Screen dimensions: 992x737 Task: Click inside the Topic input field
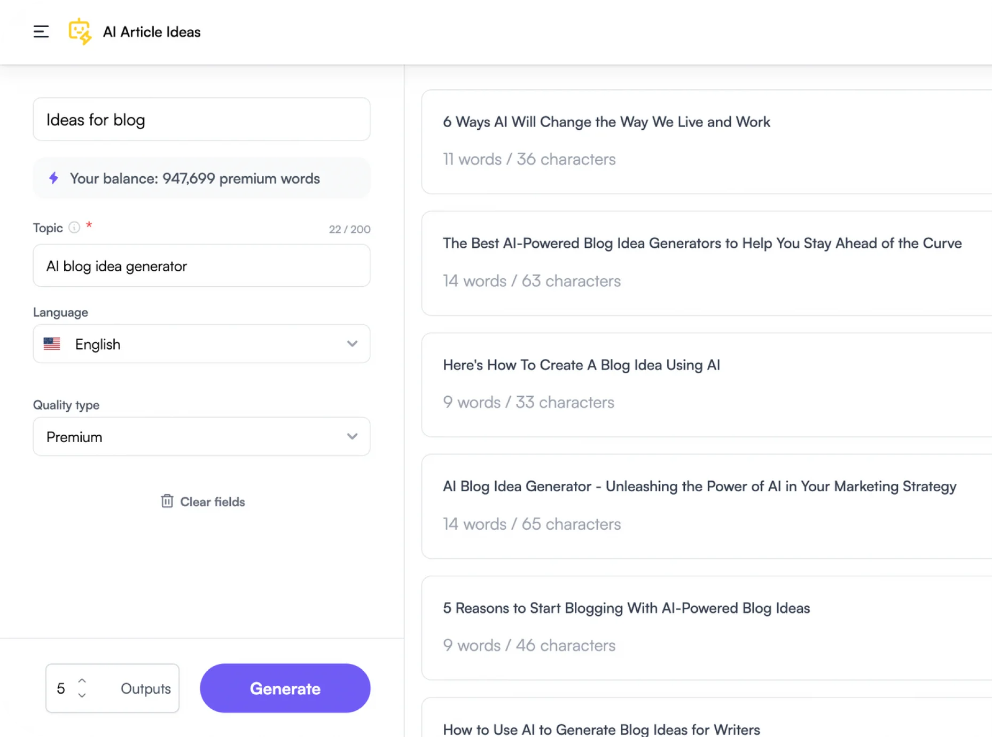click(x=202, y=265)
